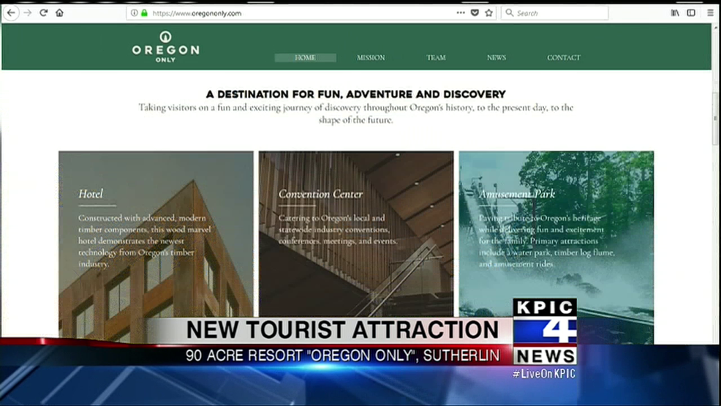Click the Amusement Park heading

[x=517, y=194]
